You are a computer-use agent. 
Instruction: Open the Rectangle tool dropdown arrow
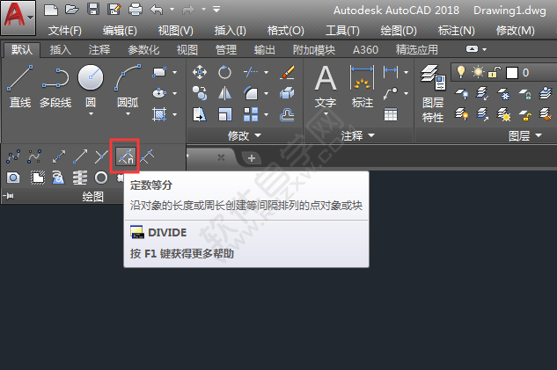(174, 72)
